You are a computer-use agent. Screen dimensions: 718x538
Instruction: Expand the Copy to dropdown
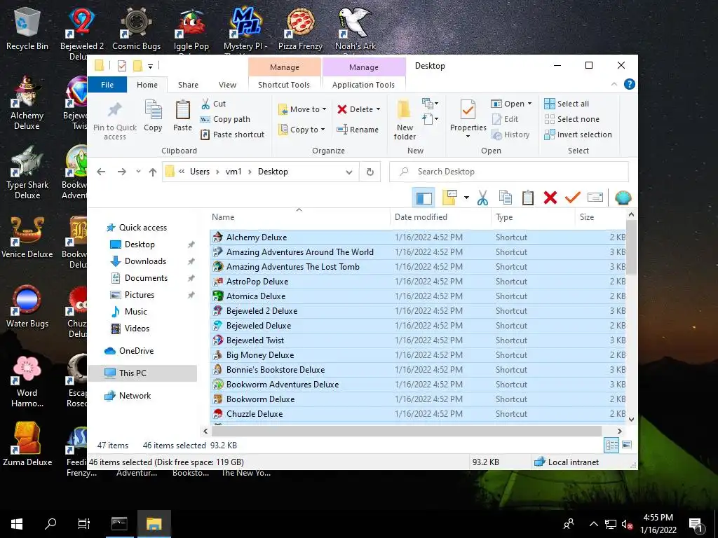(x=323, y=130)
